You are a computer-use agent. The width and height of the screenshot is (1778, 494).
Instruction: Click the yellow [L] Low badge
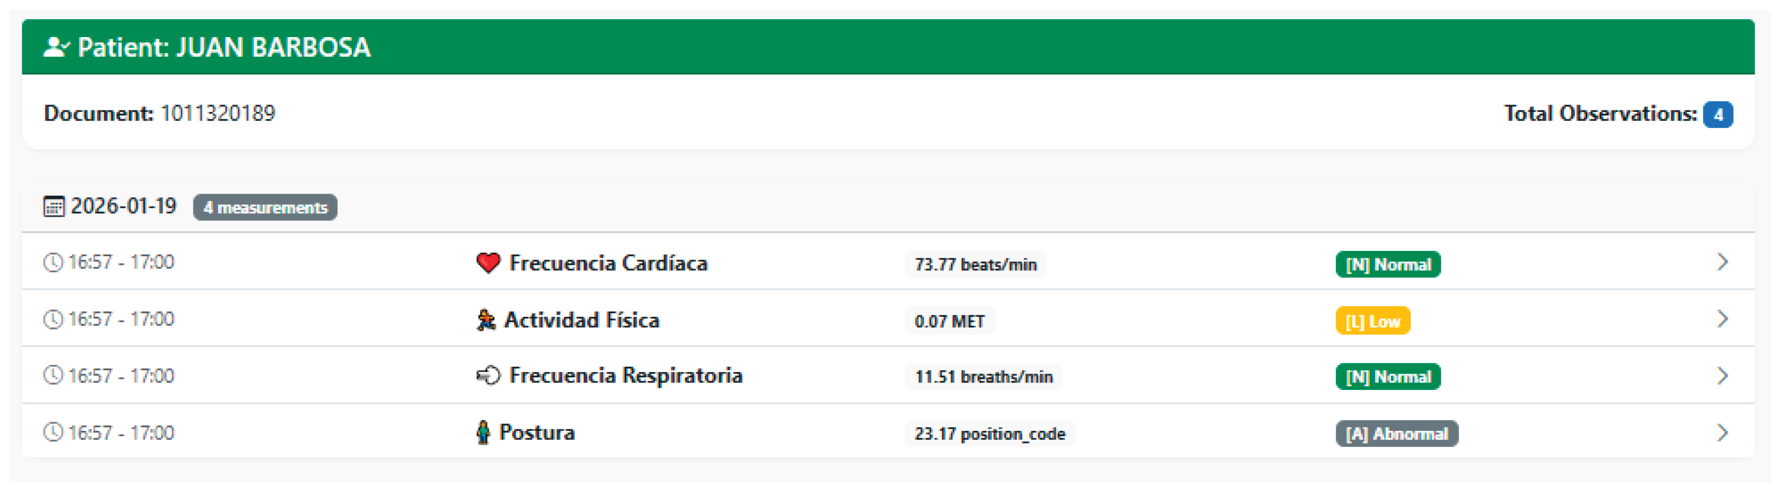[x=1372, y=321]
